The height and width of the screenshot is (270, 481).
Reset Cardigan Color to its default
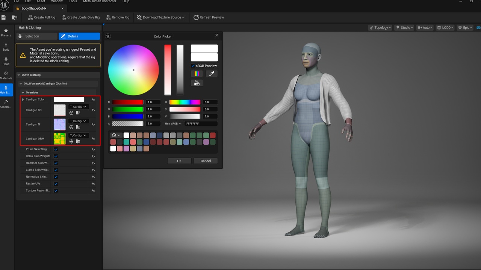pos(93,100)
